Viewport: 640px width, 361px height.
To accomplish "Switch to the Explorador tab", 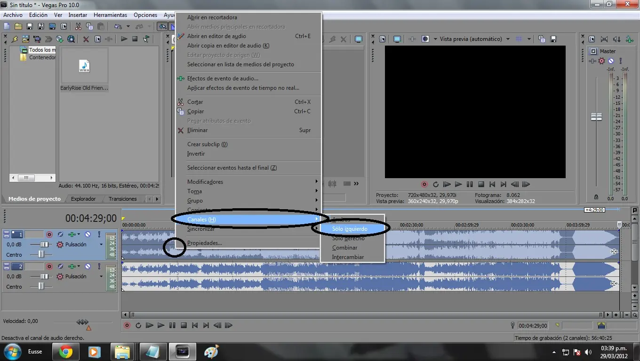I will point(83,199).
